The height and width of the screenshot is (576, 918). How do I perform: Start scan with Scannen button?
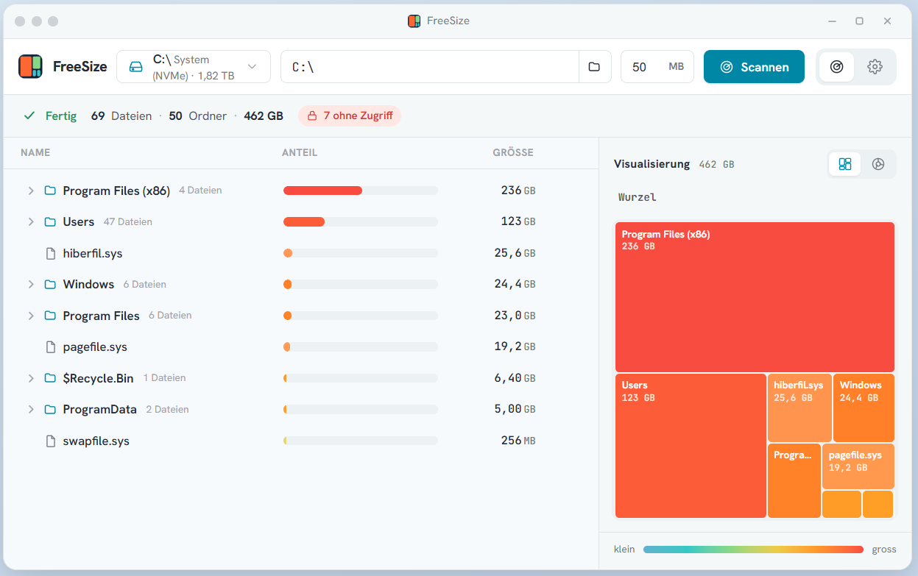(x=754, y=67)
